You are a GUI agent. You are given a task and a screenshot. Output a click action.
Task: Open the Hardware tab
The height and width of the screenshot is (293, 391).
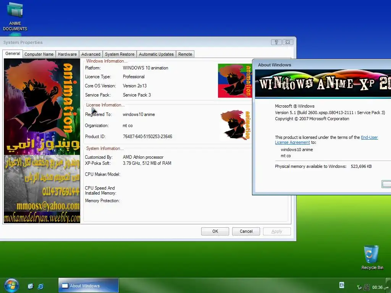[x=67, y=54]
